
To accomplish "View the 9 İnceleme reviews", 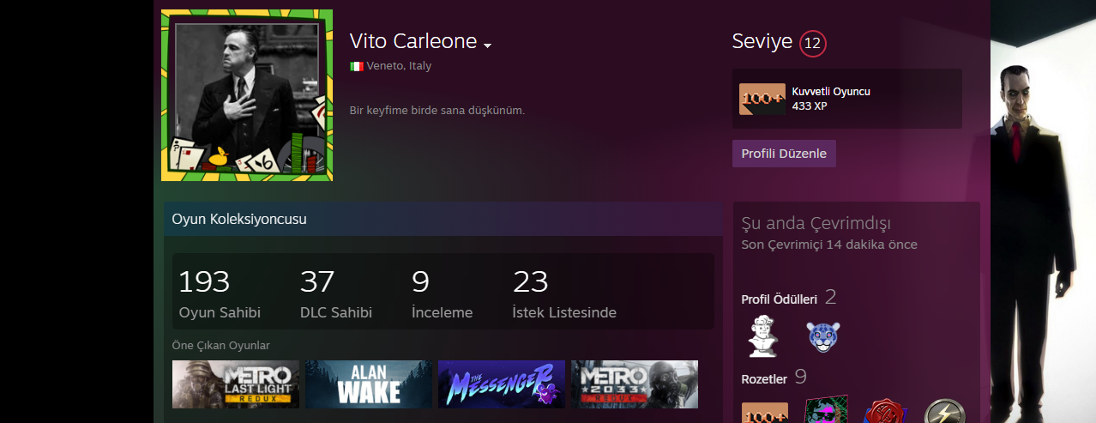I will [443, 293].
